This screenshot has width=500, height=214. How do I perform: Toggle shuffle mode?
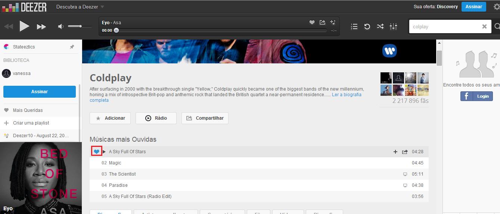click(380, 26)
